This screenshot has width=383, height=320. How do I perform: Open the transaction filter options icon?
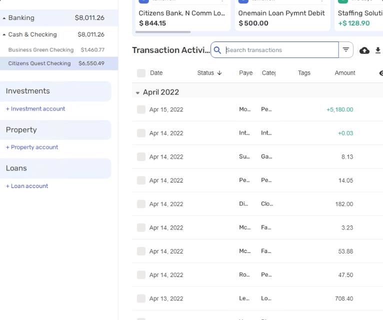[x=345, y=50]
